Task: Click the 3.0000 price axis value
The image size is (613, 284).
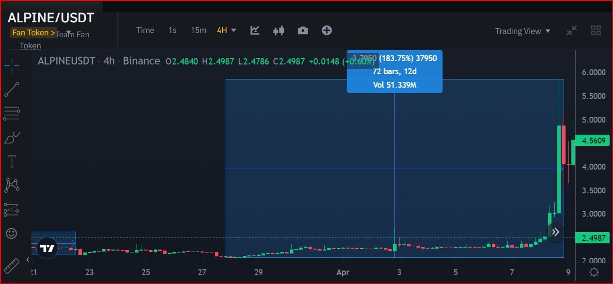Action: 594,214
